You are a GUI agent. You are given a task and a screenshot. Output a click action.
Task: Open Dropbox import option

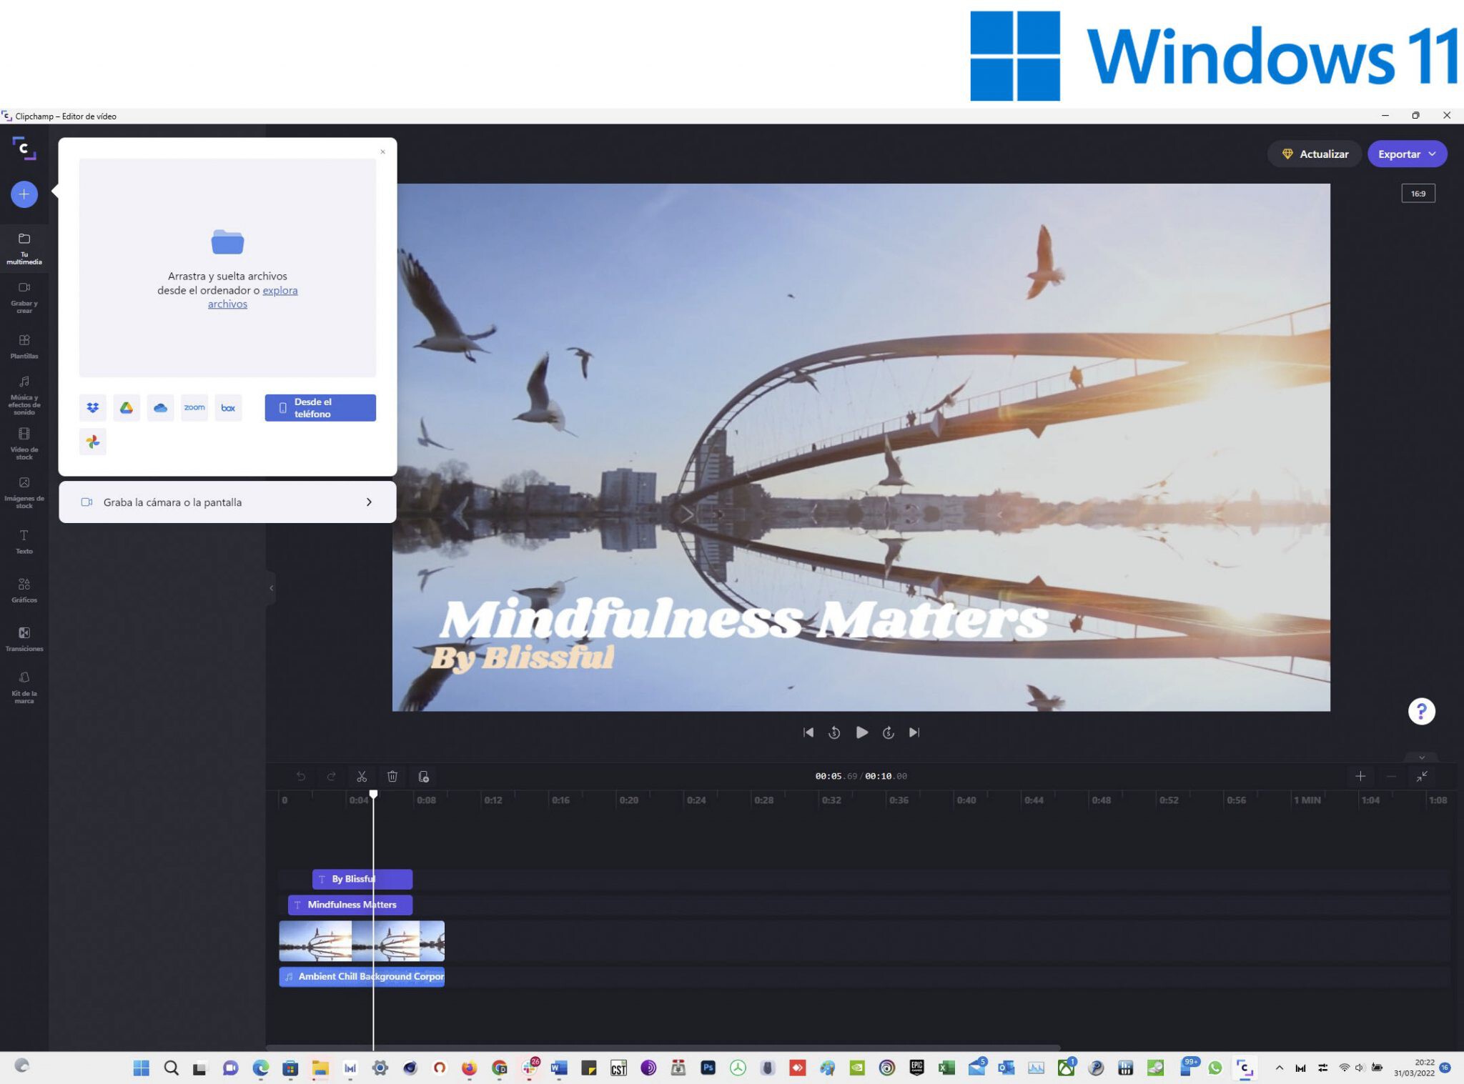click(x=92, y=407)
